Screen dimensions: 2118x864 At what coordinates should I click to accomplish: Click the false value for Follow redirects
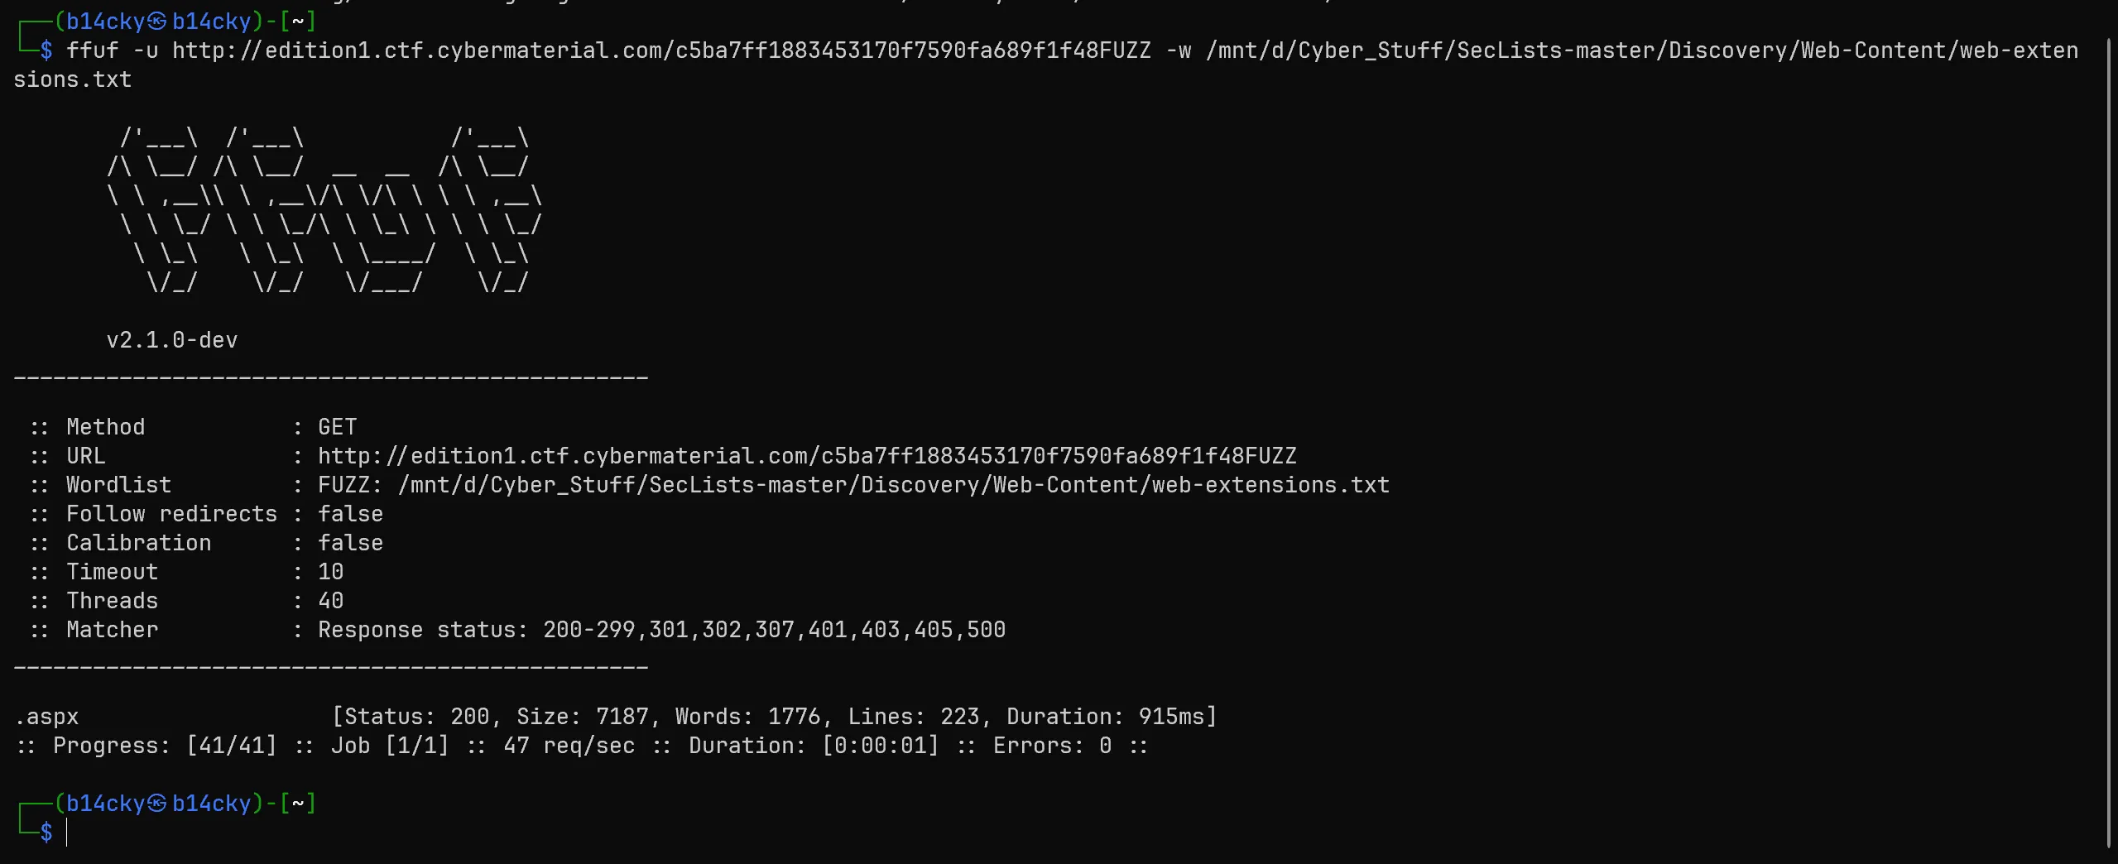pyautogui.click(x=350, y=514)
